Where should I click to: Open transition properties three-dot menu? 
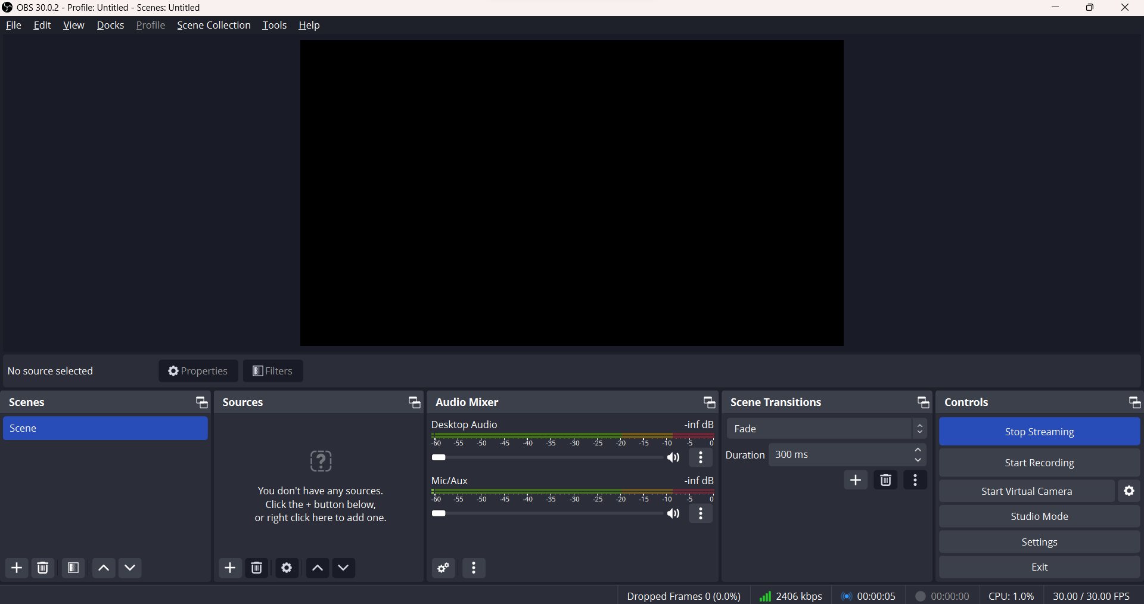pyautogui.click(x=915, y=480)
